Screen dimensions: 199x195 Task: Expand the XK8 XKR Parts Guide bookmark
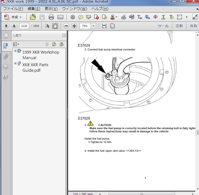[15, 63]
